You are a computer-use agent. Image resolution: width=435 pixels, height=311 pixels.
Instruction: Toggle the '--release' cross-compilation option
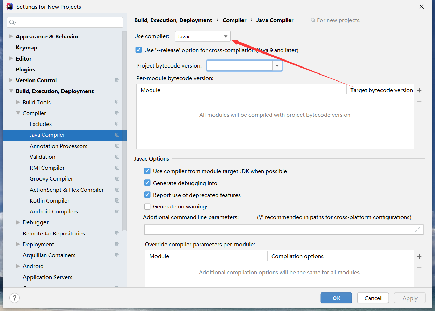coord(139,50)
